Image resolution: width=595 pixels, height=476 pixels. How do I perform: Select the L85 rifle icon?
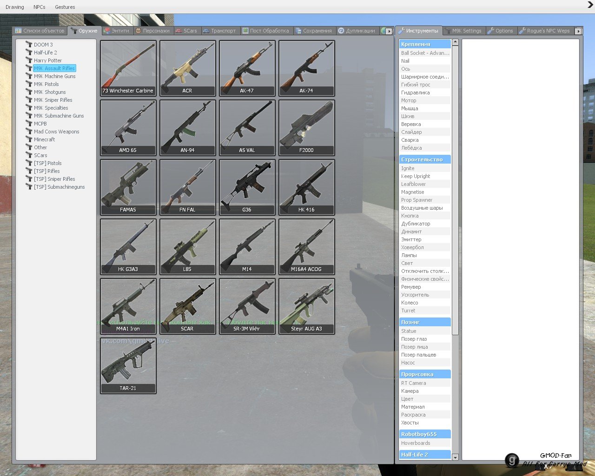188,246
